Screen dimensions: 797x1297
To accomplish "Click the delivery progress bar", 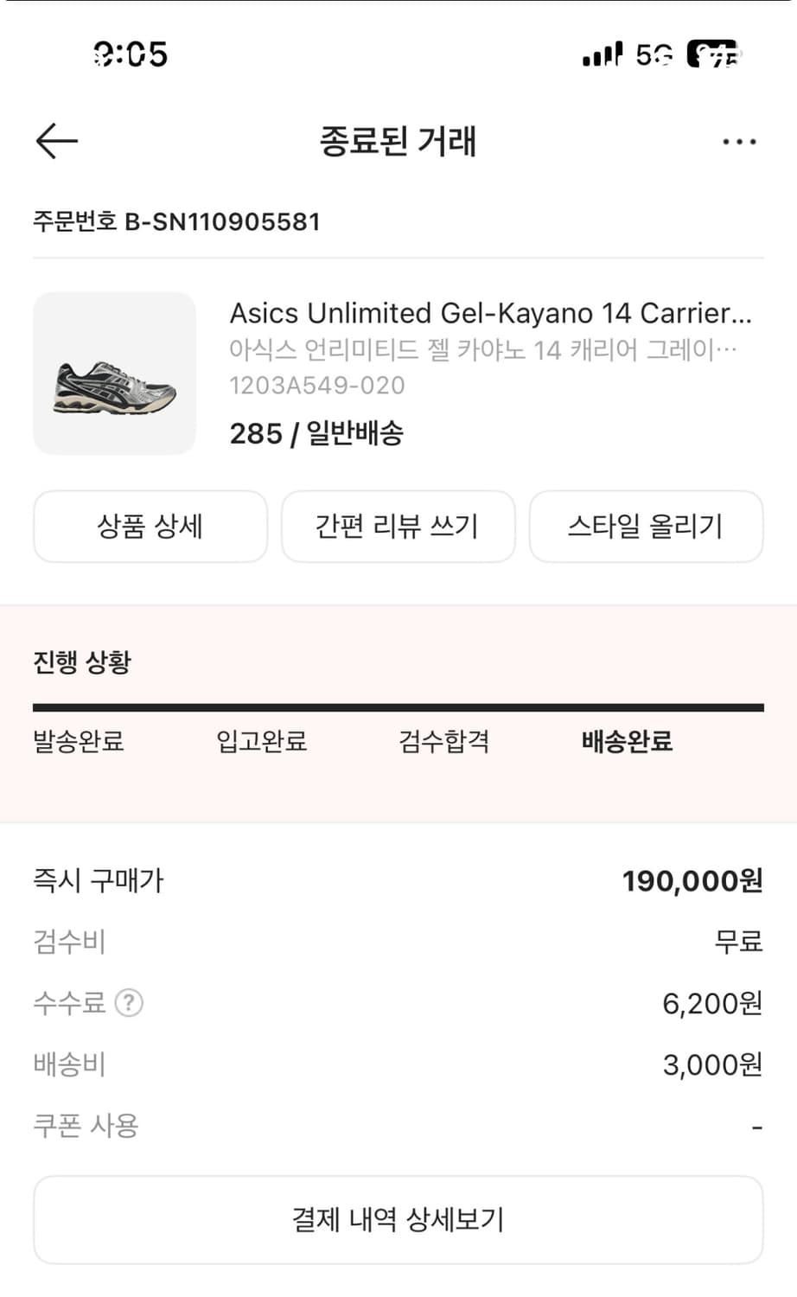I will tap(398, 708).
